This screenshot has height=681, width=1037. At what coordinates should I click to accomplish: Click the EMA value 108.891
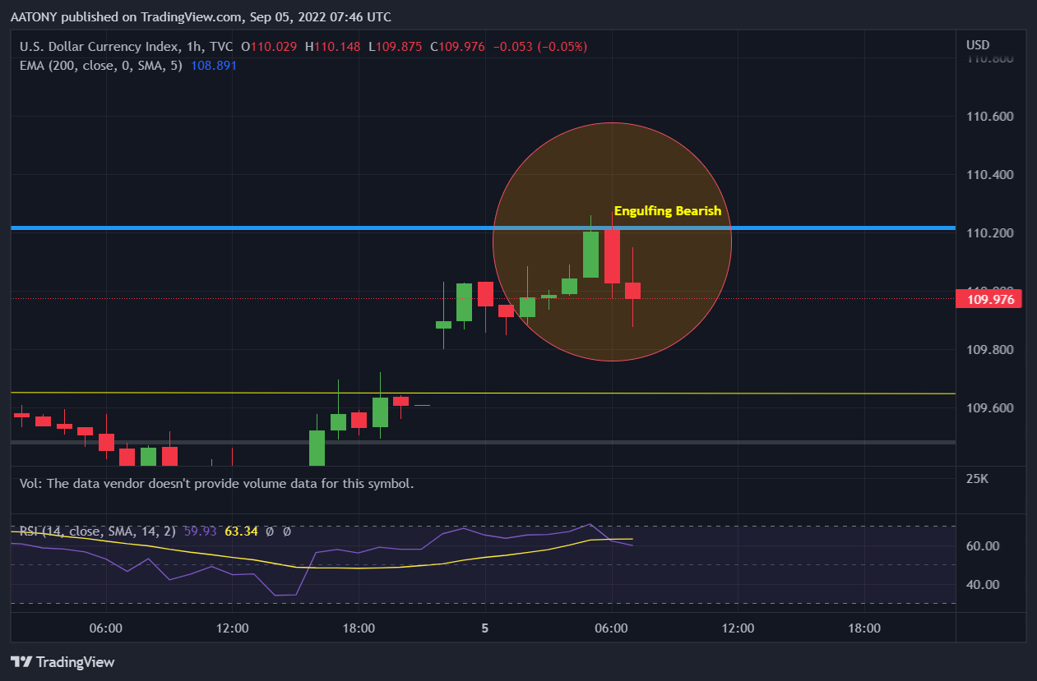214,65
